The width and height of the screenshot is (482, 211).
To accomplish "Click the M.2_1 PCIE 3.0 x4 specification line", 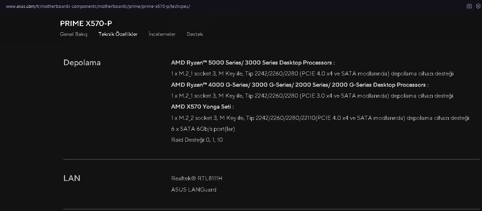I will [312, 96].
